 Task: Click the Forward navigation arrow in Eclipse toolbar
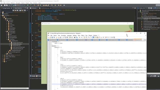tap(64, 5)
